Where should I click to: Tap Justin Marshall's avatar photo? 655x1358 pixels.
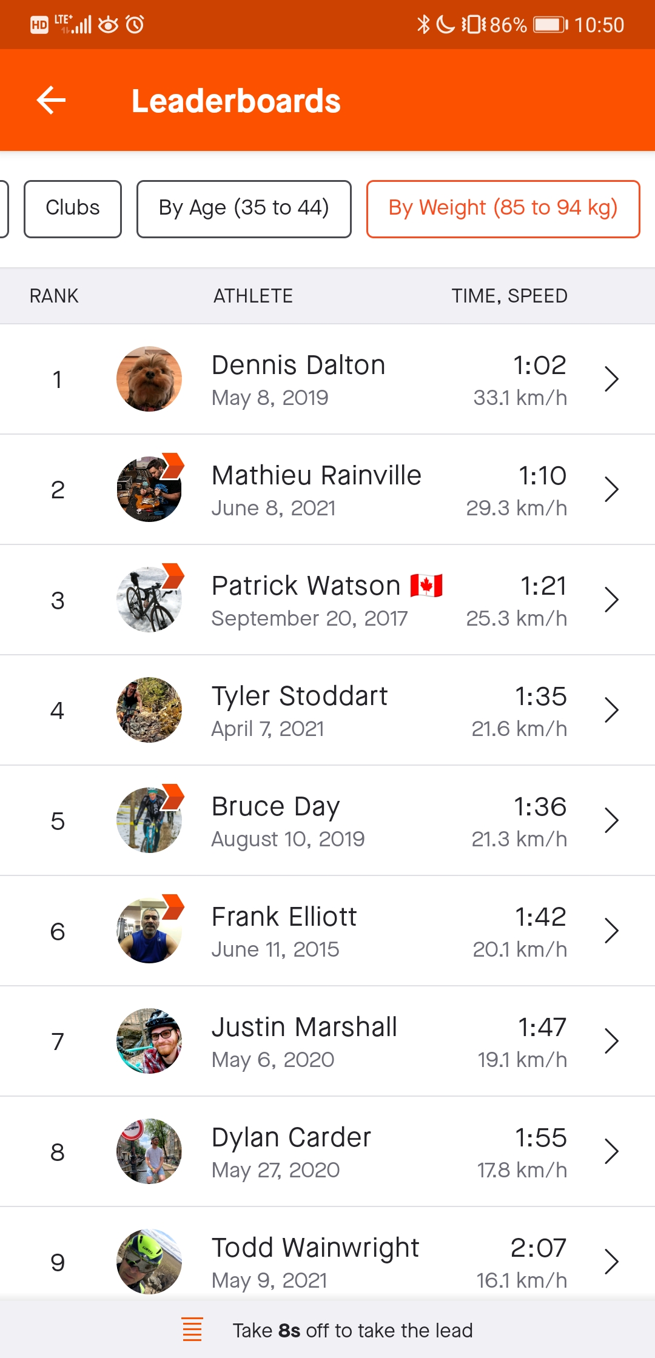pyautogui.click(x=149, y=1041)
